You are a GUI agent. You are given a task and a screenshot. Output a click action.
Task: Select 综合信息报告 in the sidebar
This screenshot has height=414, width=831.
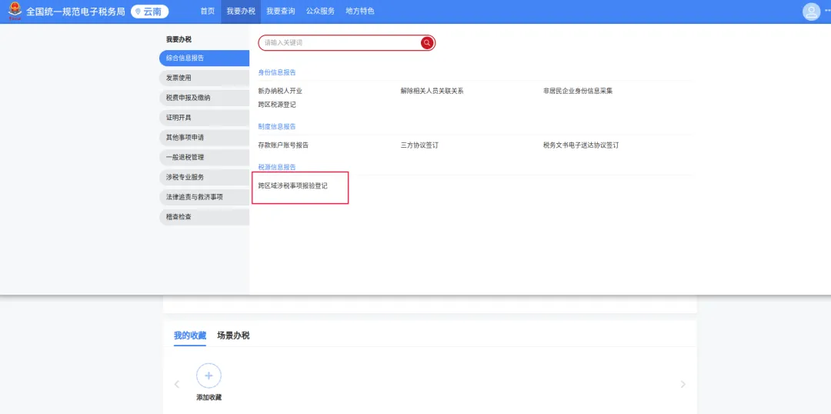click(204, 58)
